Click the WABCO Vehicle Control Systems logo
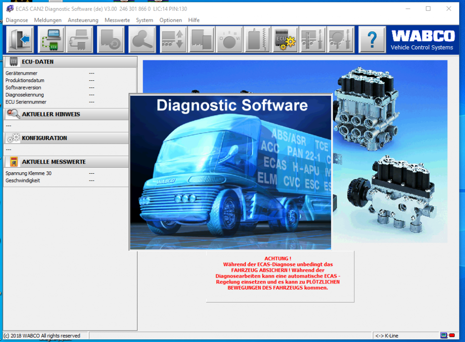Image resolution: width=465 pixels, height=342 pixels. point(422,39)
